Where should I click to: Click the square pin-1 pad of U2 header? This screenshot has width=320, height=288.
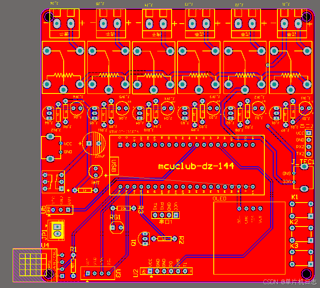[150, 271]
